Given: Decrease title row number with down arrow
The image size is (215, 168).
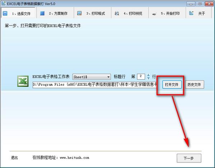Looking at the screenshot, I should [148, 78].
